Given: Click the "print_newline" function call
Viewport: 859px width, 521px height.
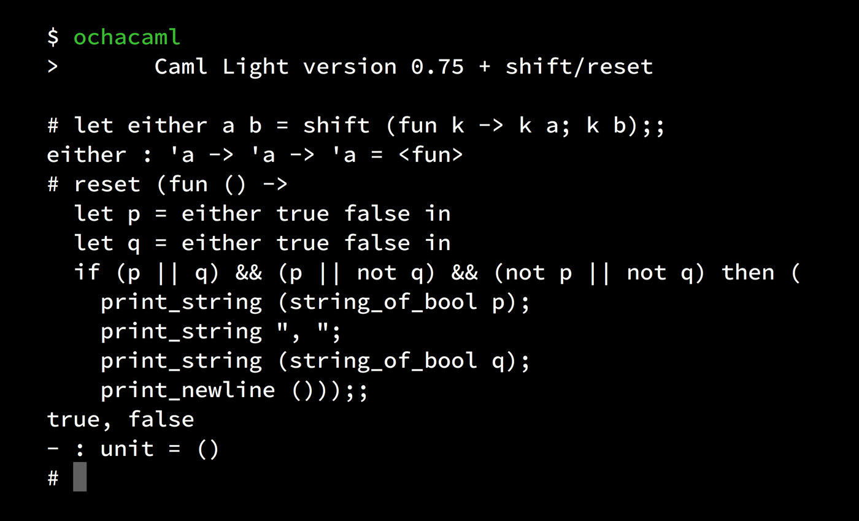Looking at the screenshot, I should (188, 390).
